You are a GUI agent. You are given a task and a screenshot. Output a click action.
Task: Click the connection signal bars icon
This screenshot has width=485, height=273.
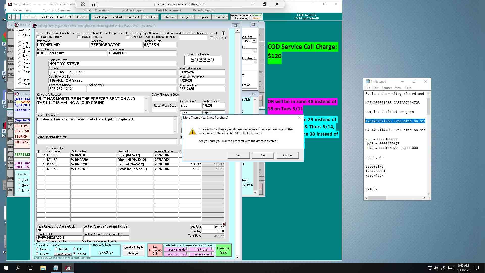point(95,4)
